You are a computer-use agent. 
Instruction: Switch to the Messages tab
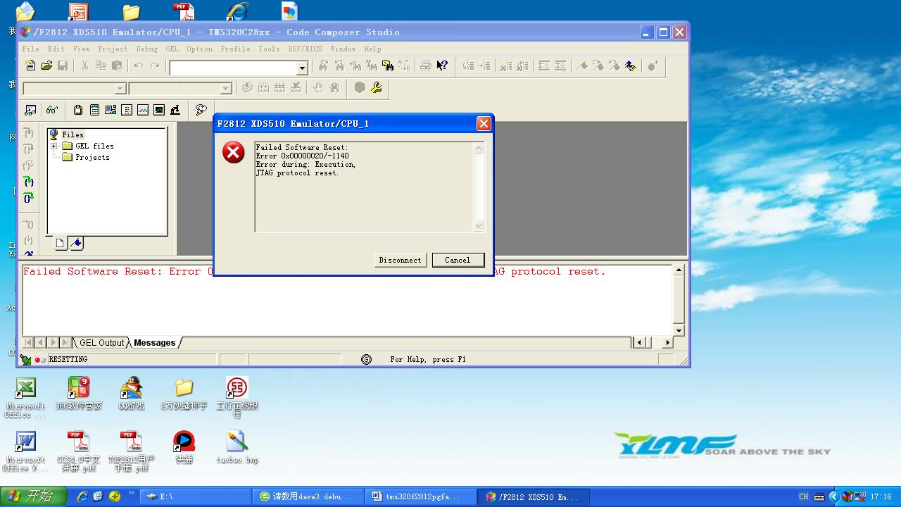154,343
